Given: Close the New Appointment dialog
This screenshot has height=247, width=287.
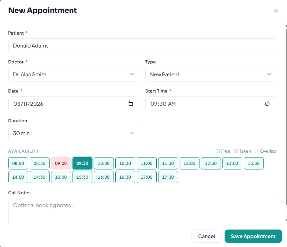Looking at the screenshot, I should click(x=276, y=10).
